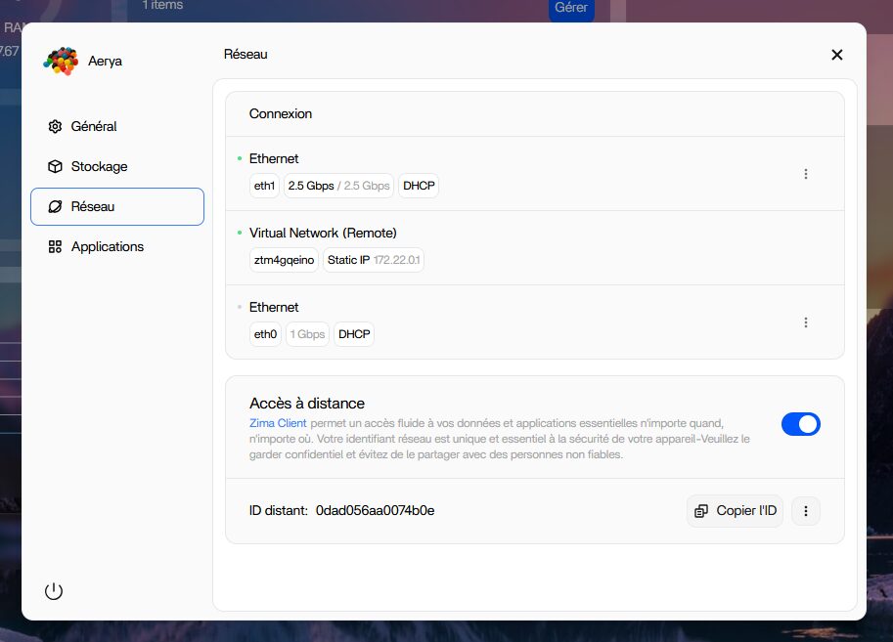The width and height of the screenshot is (893, 642).
Task: Open the eth0 Ethernet three-dot menu
Action: pos(806,322)
